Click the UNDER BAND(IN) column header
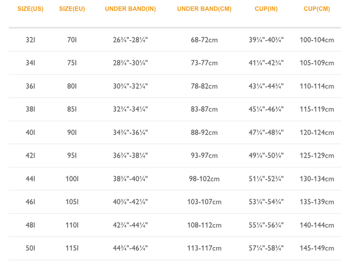This screenshot has height=261, width=350. coord(130,9)
